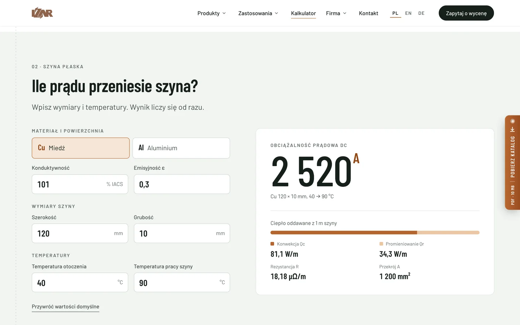
Task: Select Al Aluminium material
Action: click(x=181, y=148)
